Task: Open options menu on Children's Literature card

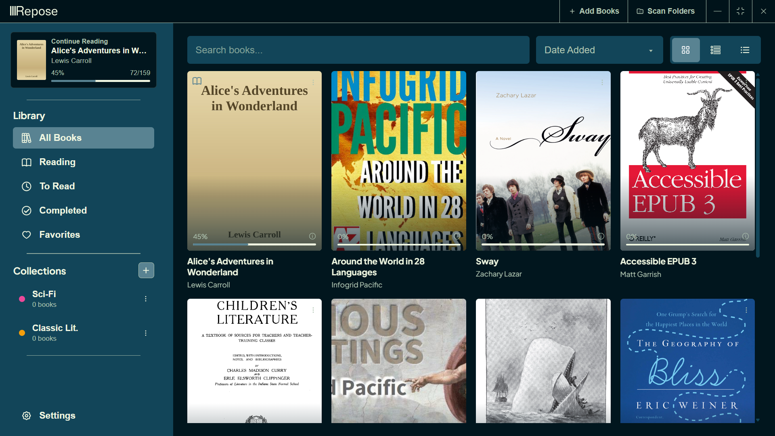Action: pos(314,310)
